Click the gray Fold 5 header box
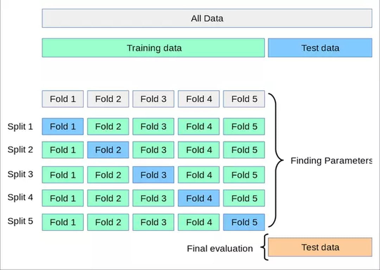The width and height of the screenshot is (380, 270). pos(244,99)
